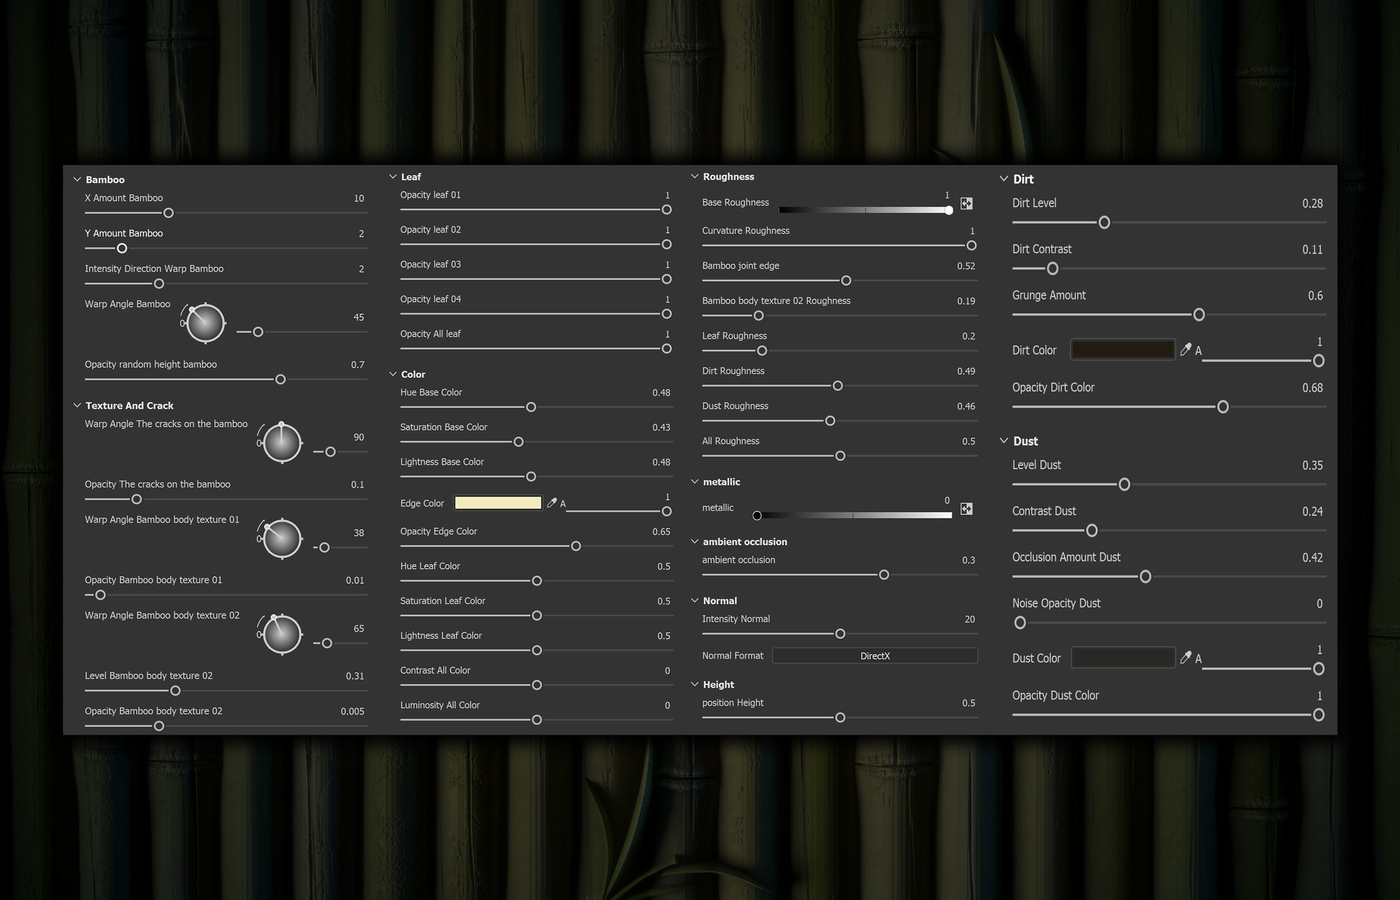
Task: Click the Dust Color eyedropper icon
Action: (x=1185, y=657)
